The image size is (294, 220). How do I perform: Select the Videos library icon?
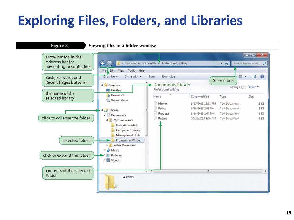tap(108, 160)
